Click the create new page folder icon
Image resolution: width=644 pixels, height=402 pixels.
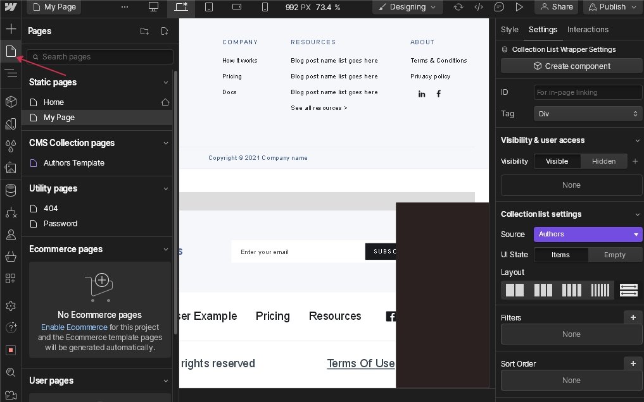click(144, 31)
